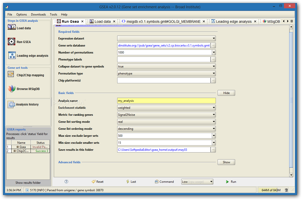The image size is (302, 200).
Task: Browse for Gene sets database file
Action: [213, 45]
